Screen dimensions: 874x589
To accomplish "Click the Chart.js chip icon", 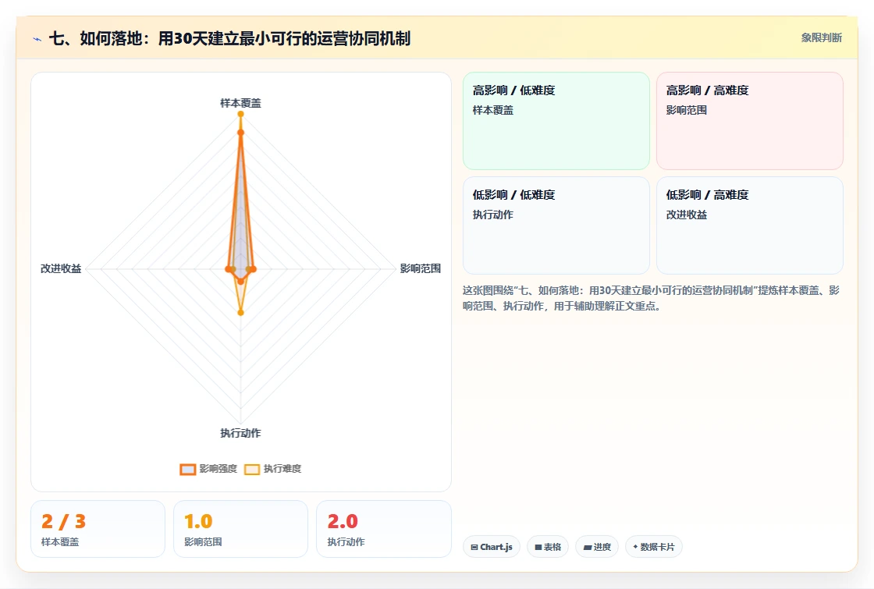I will (474, 547).
